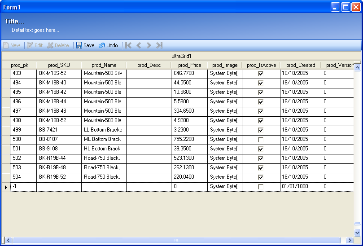363x246 pixels.
Task: Click the Undo toolbar button
Action: (x=108, y=45)
